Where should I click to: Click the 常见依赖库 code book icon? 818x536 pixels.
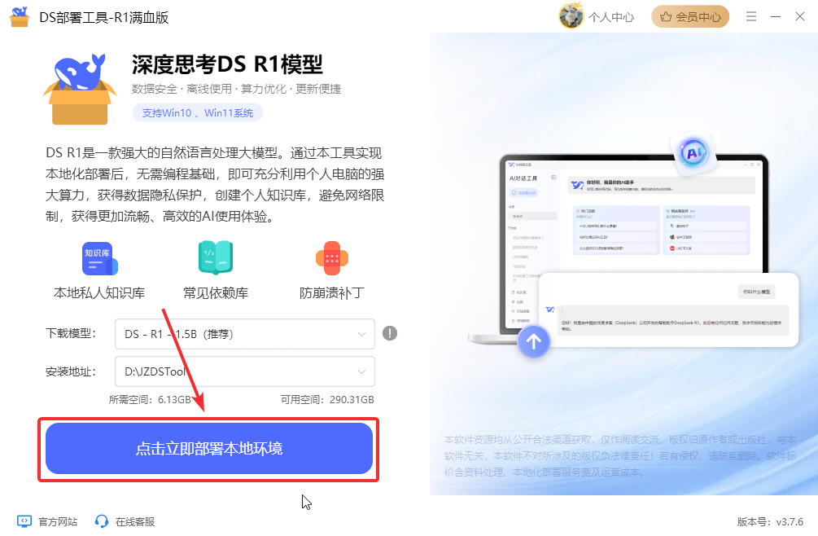pos(216,257)
